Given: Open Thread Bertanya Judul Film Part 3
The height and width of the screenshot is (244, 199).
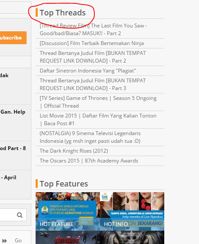Looking at the screenshot, I should (x=93, y=84).
